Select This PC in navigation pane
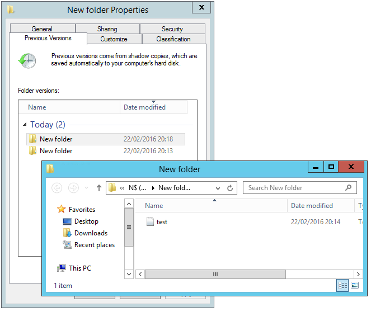The height and width of the screenshot is (312, 371). [80, 268]
